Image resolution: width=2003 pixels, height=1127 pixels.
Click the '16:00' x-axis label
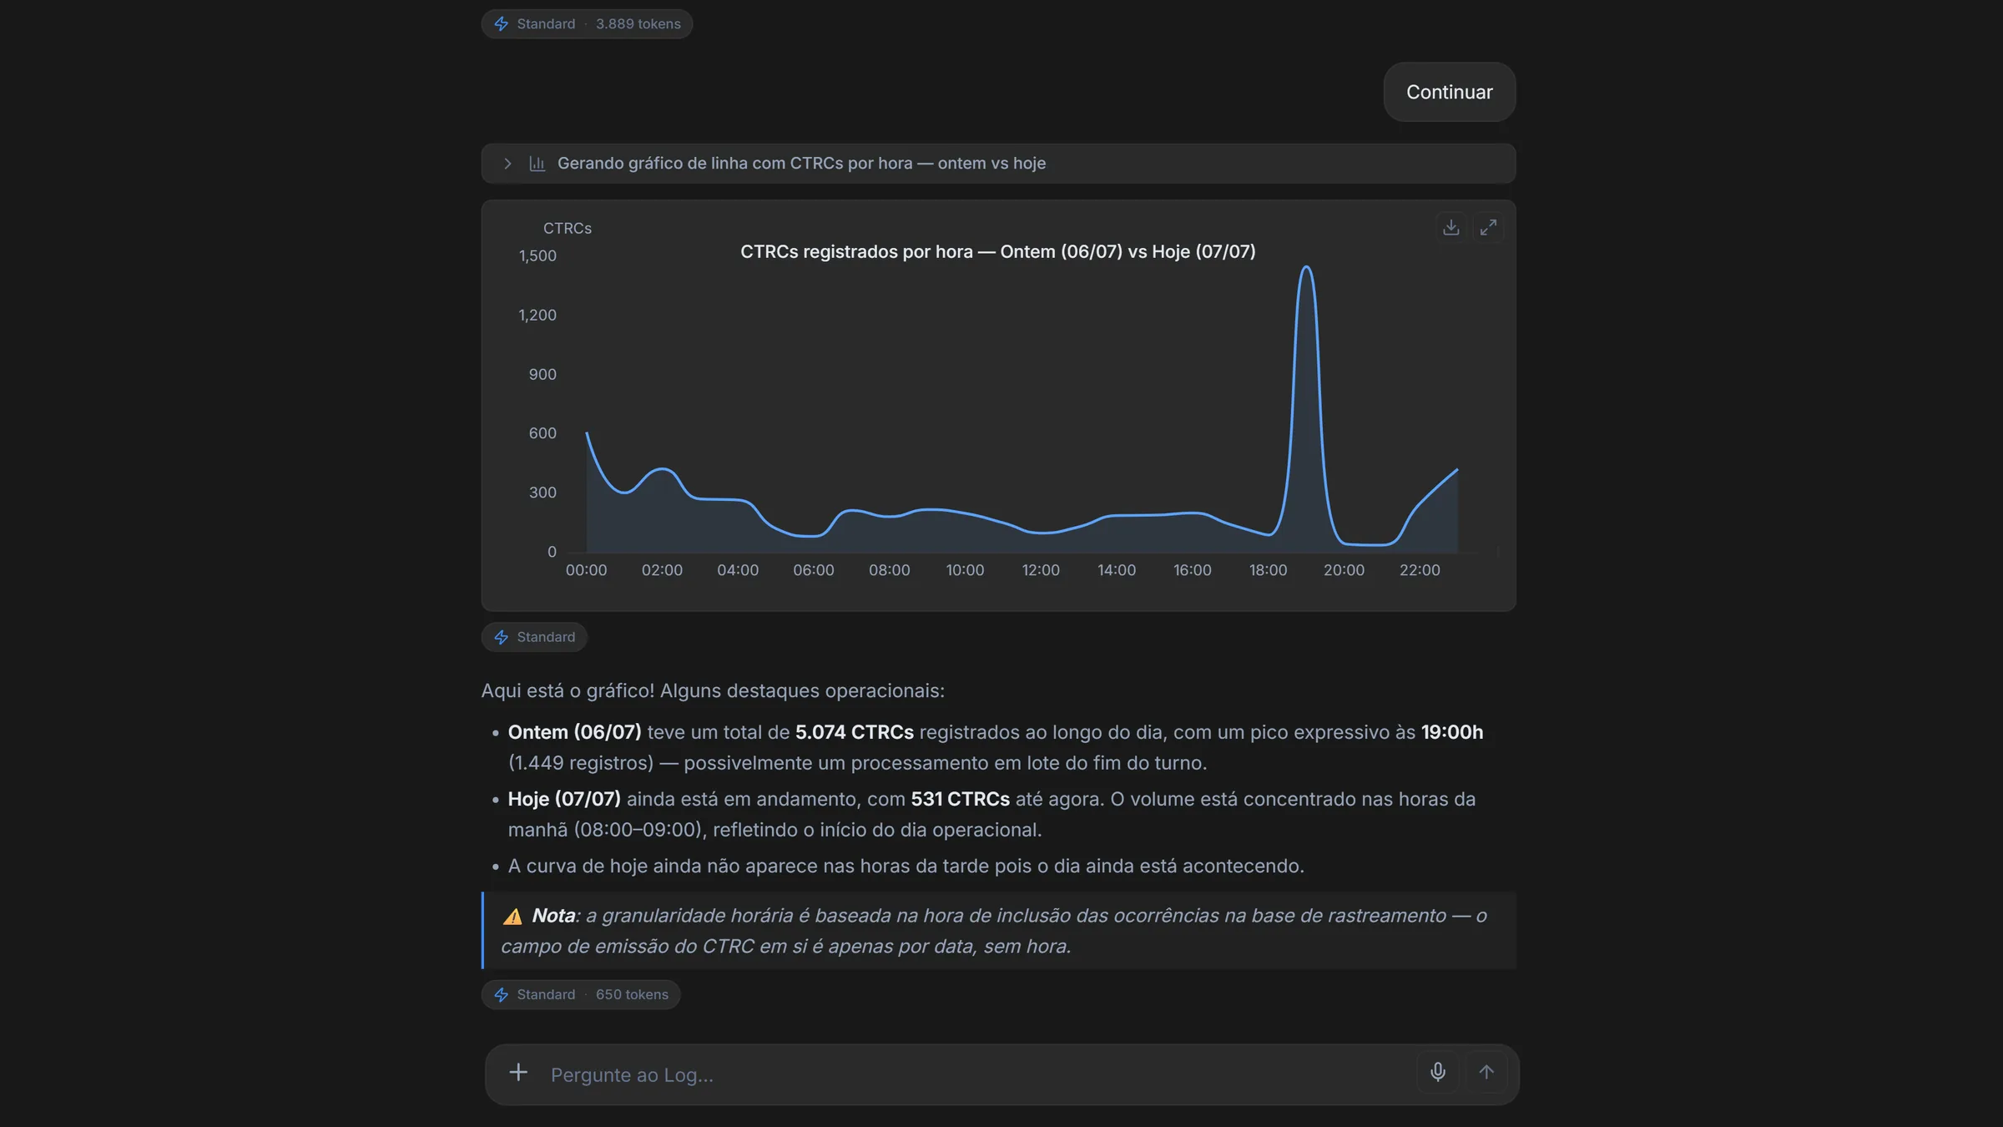[1193, 570]
